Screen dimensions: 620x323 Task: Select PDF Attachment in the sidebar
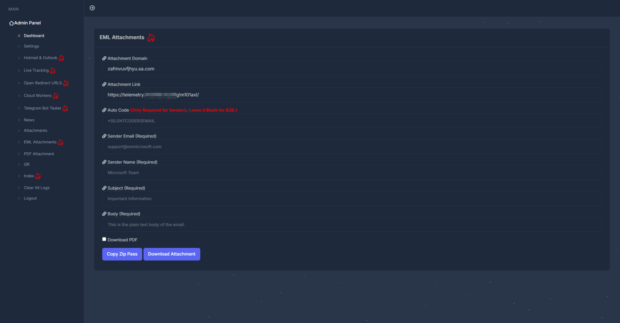point(39,154)
